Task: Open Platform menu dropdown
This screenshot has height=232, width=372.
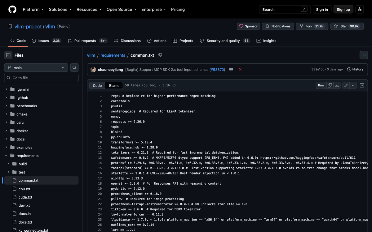Action: [x=33, y=9]
